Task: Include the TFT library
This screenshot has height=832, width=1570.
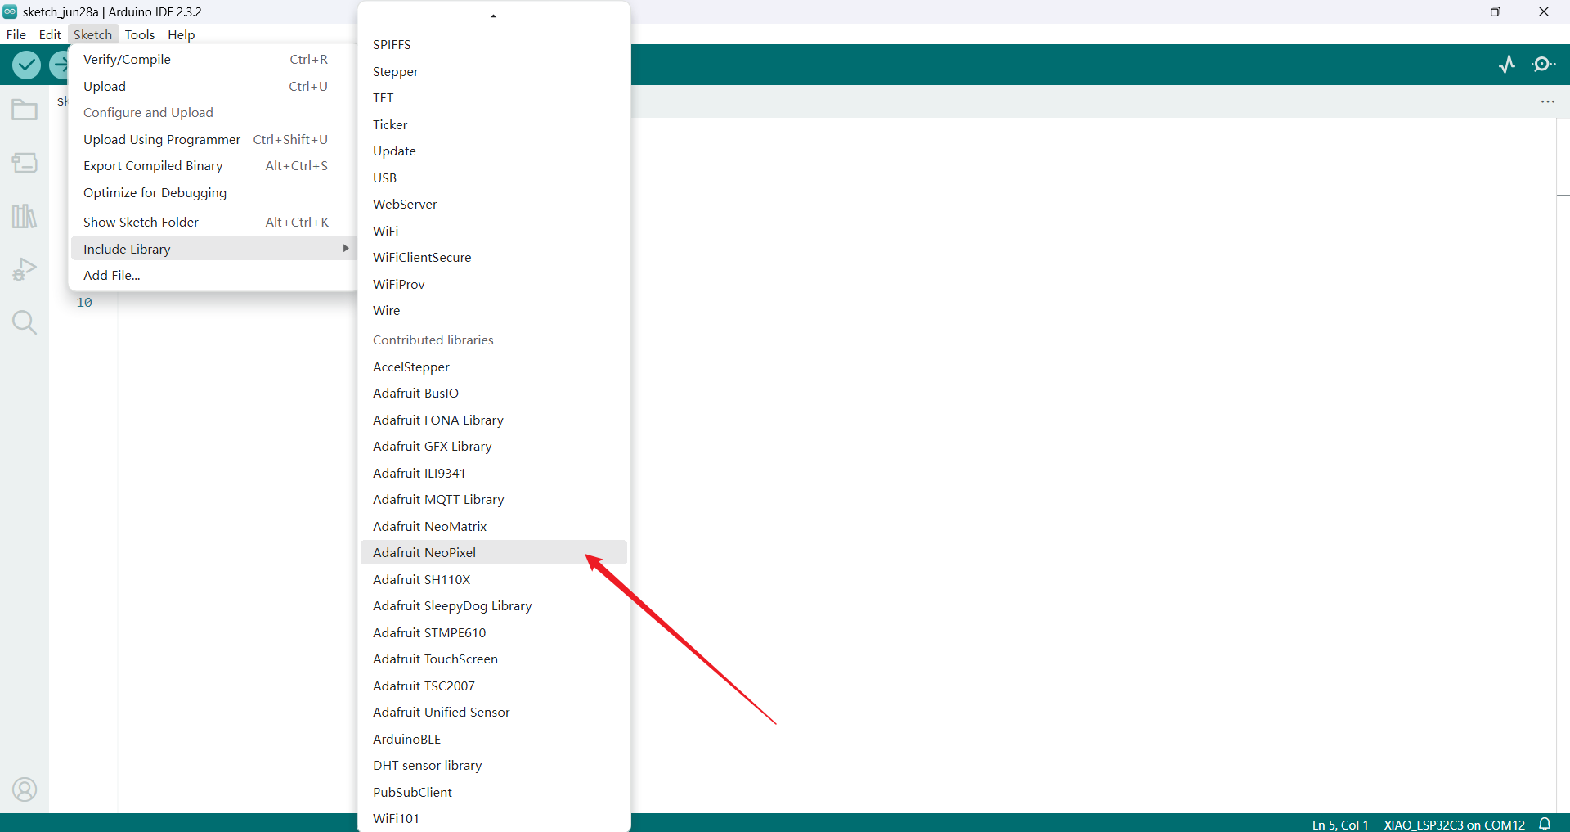Action: [x=494, y=98]
